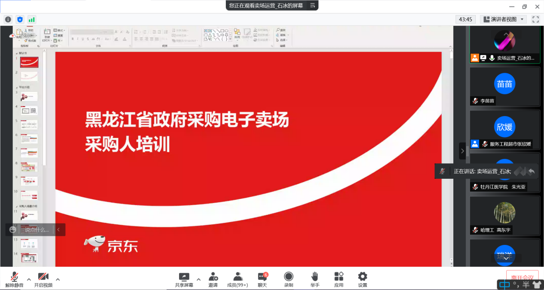Viewport: 544px width, 290px height.
Task: Expand audio options arrow beside 解除静音
Action: click(x=29, y=279)
